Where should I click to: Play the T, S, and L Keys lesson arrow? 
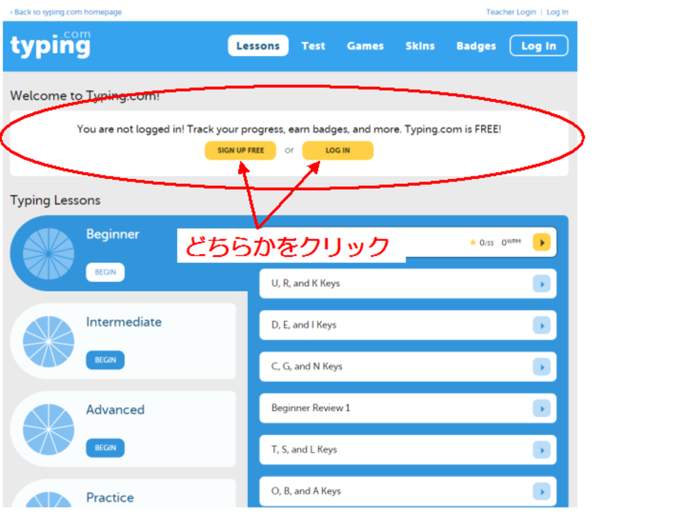(541, 450)
